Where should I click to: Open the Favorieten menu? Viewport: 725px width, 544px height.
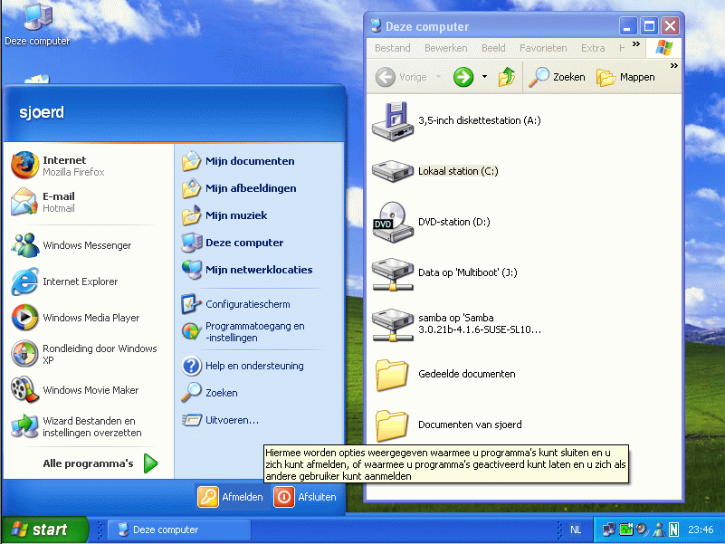pyautogui.click(x=543, y=48)
